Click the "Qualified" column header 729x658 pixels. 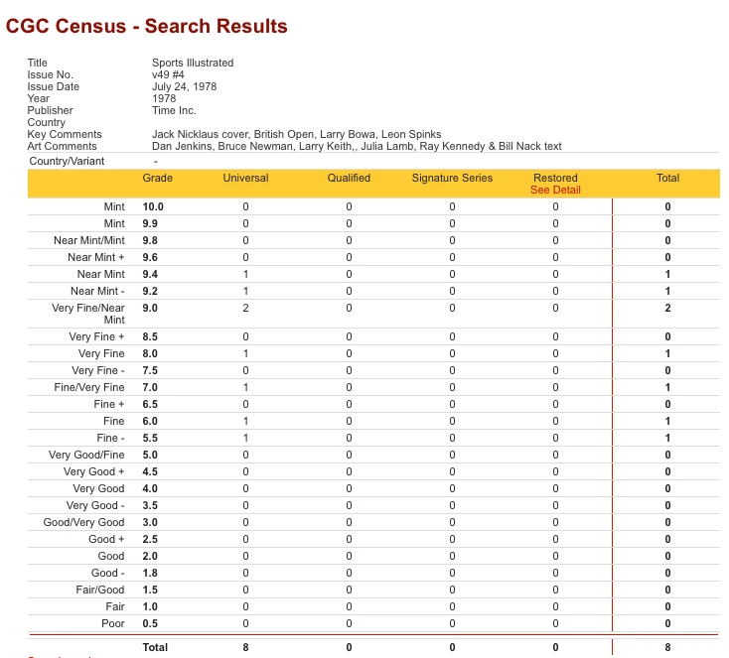coord(349,178)
